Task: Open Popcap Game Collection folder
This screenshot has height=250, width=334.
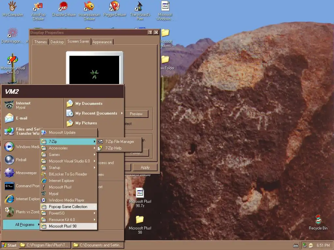Action: [x=68, y=207]
